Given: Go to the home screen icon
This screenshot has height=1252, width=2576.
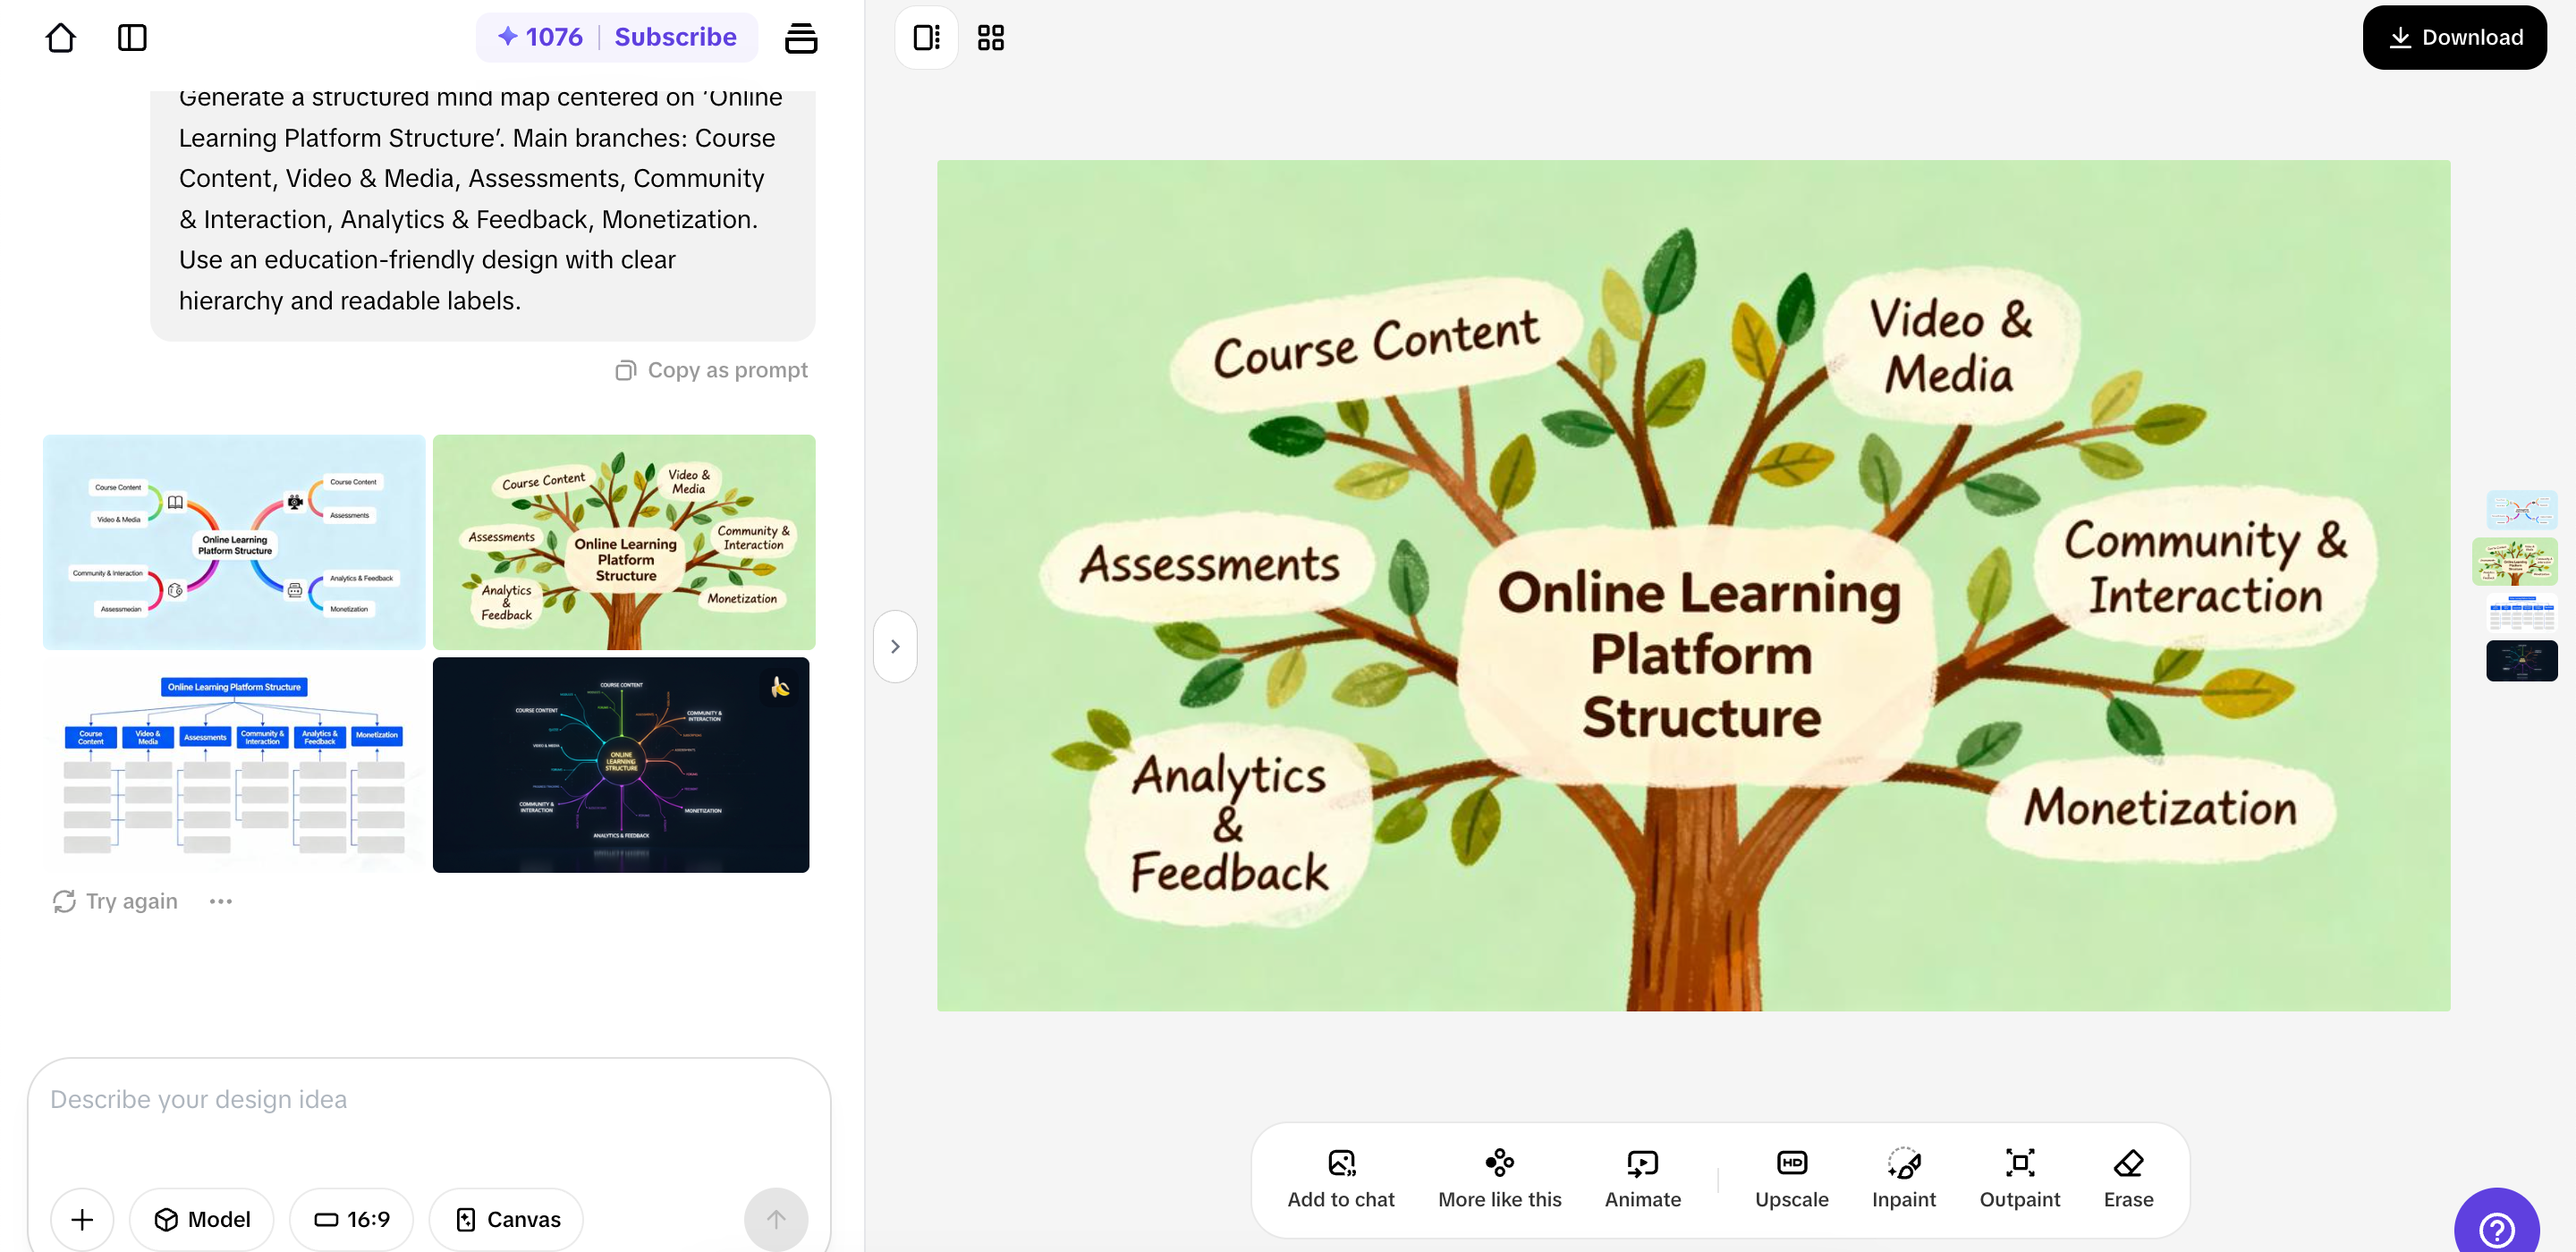Looking at the screenshot, I should [61, 38].
